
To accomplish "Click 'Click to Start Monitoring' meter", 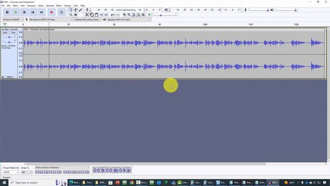I will coord(126,10).
